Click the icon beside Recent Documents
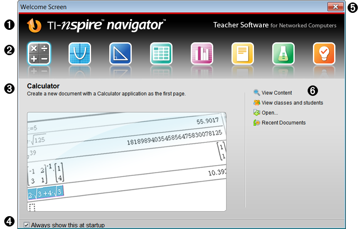362x229 pixels. point(257,123)
